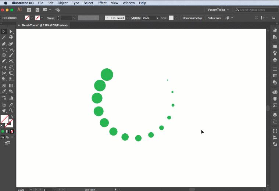Enable Draw Behind mode
The width and height of the screenshot is (279, 191).
point(7,137)
